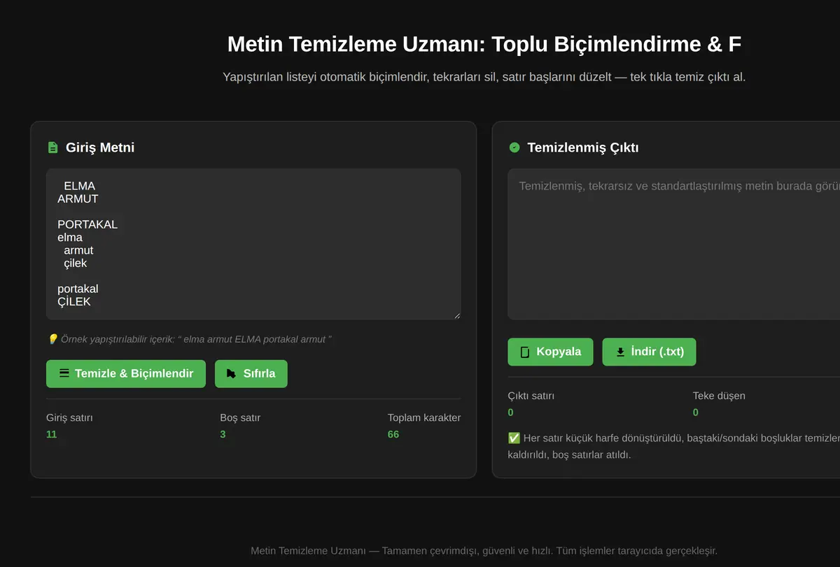This screenshot has height=567, width=840.
Task: Click the input textarea resize handle
Action: [456, 315]
